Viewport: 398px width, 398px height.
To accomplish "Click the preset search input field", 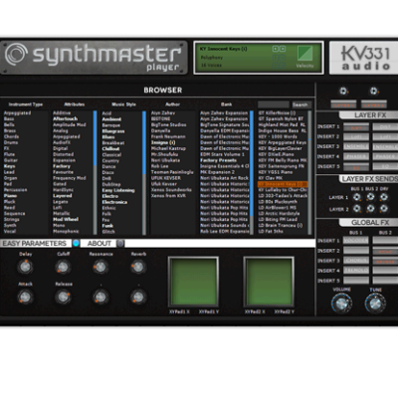I will (x=274, y=104).
